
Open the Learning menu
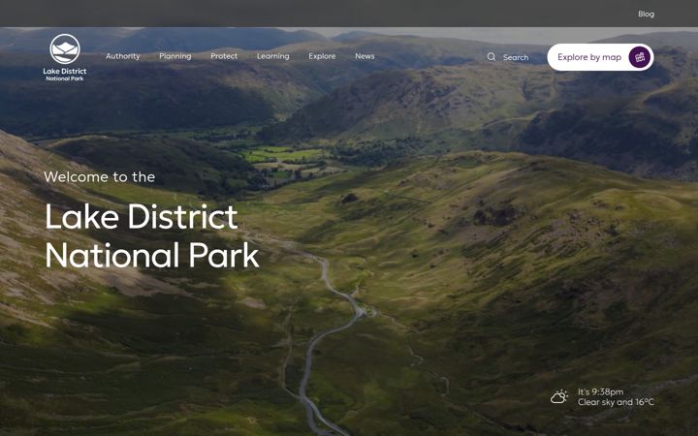(x=272, y=56)
